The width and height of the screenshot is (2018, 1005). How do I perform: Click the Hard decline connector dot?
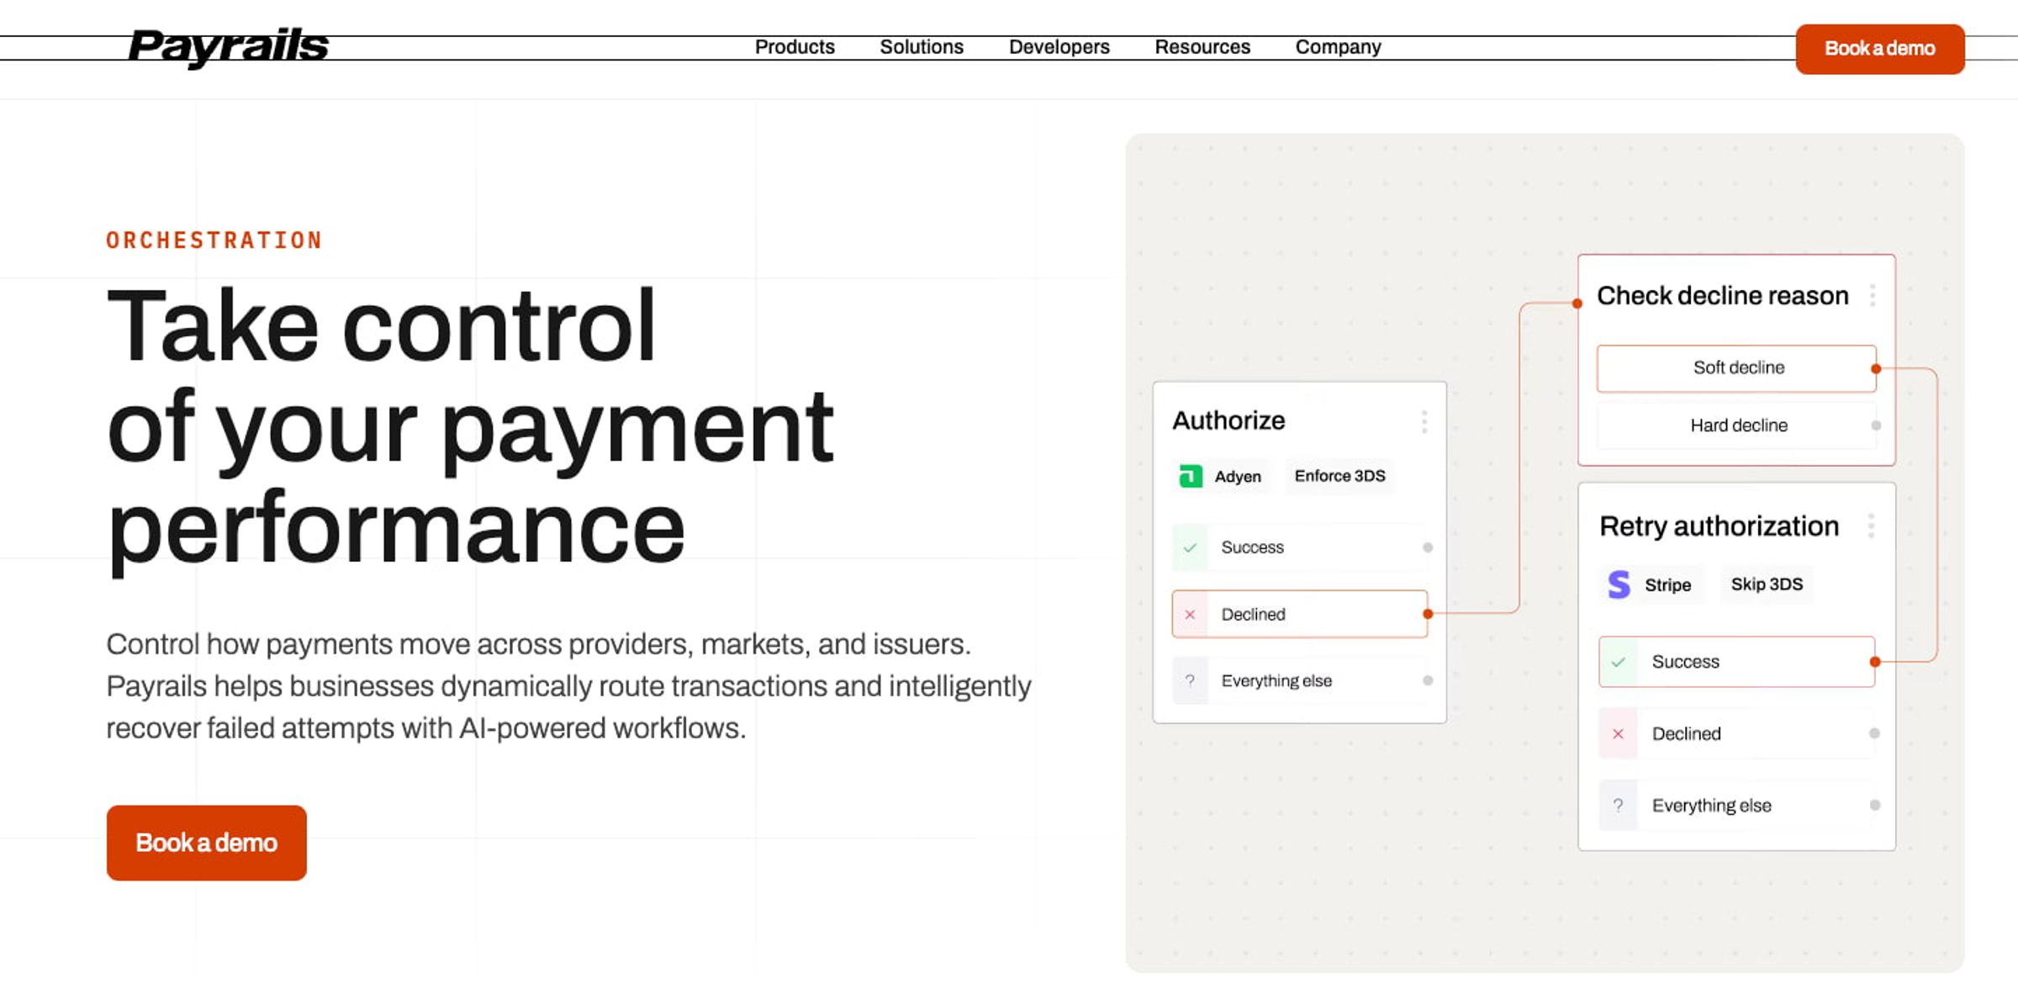point(1876,426)
